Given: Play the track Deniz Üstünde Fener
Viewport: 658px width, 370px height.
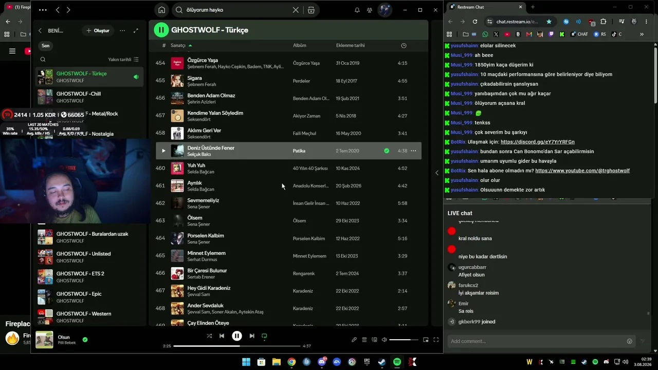Looking at the screenshot, I should (x=163, y=151).
